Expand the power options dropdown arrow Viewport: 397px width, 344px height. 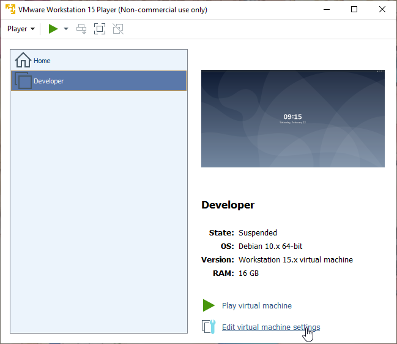(66, 29)
